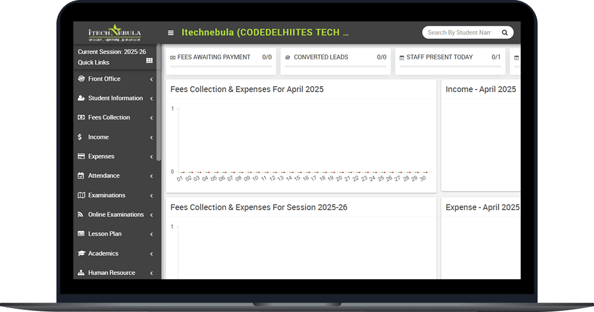Expand the Online Examinations chevron
Screen dimensions: 594x312
click(151, 215)
